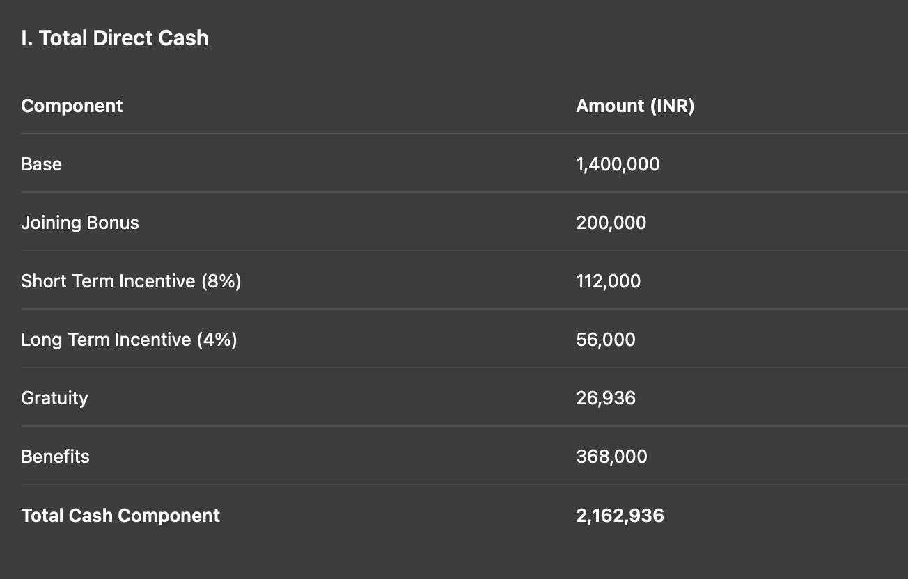The image size is (908, 579).
Task: Click the 56,000 amount value
Action: tap(606, 340)
